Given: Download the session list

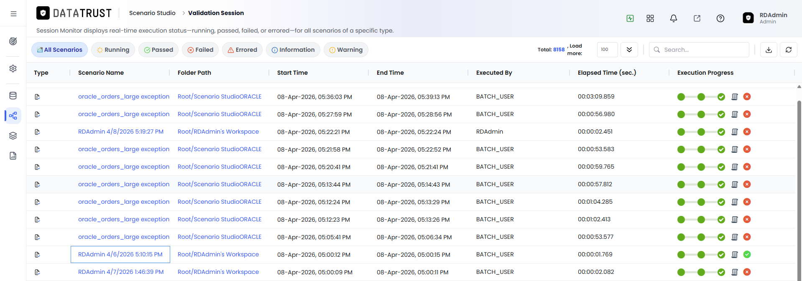Looking at the screenshot, I should (769, 50).
